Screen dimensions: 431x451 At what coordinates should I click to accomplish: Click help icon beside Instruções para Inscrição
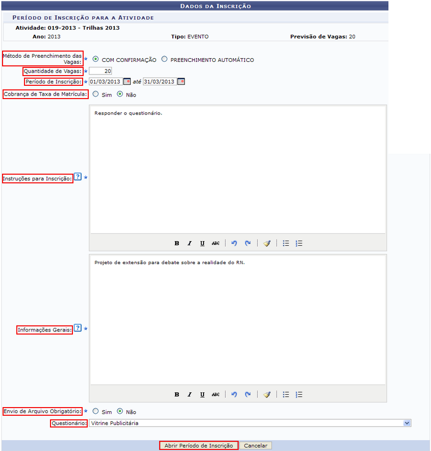tap(78, 177)
